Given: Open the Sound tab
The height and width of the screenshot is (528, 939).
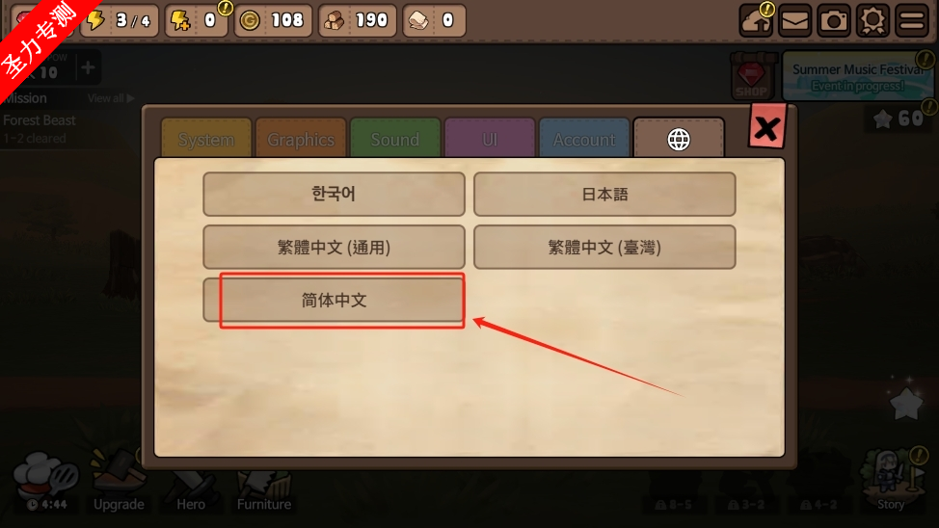Looking at the screenshot, I should (x=395, y=139).
